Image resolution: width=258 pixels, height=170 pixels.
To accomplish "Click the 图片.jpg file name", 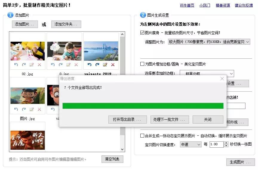I will coord(27,118).
